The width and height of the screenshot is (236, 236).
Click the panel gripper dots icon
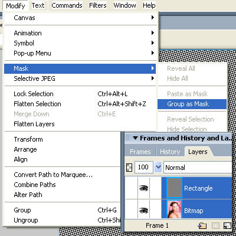(128, 138)
